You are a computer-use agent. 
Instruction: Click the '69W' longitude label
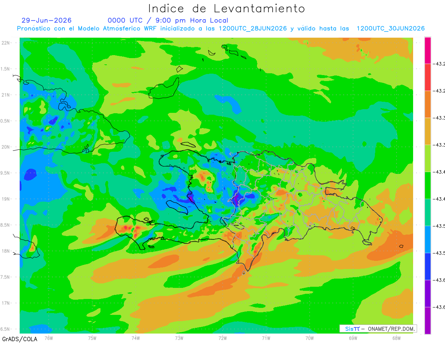pyautogui.click(x=353, y=338)
